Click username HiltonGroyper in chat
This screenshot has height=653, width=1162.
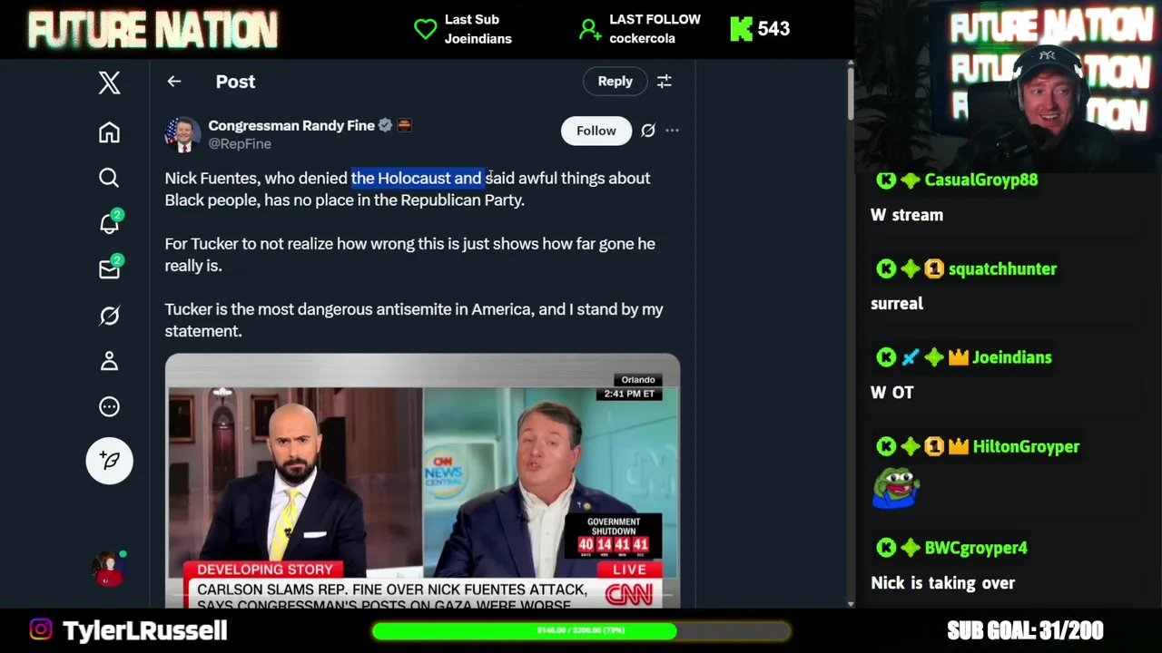point(1026,446)
